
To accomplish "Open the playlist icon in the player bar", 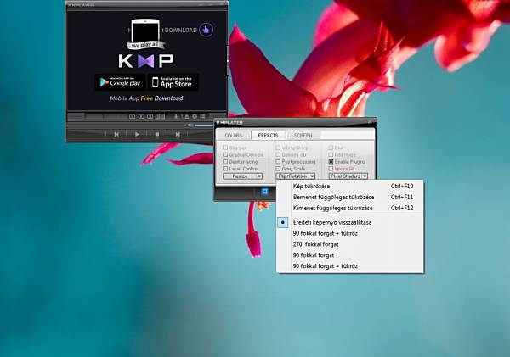I will click(202, 116).
